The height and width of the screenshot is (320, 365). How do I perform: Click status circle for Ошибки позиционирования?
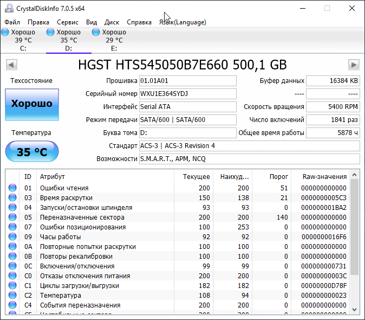pos(12,227)
